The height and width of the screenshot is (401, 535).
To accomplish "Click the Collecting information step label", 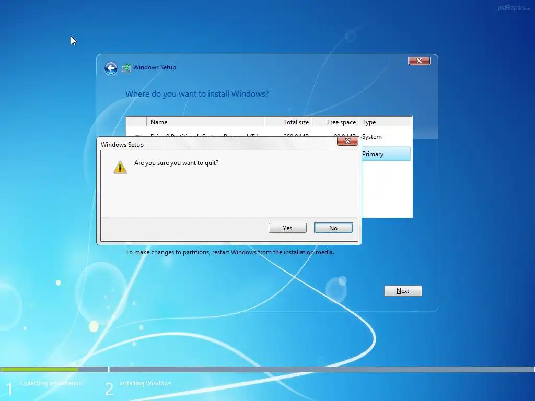I will (51, 383).
